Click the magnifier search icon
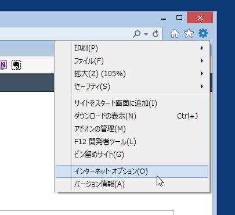The width and height of the screenshot is (235, 215). (x=136, y=34)
